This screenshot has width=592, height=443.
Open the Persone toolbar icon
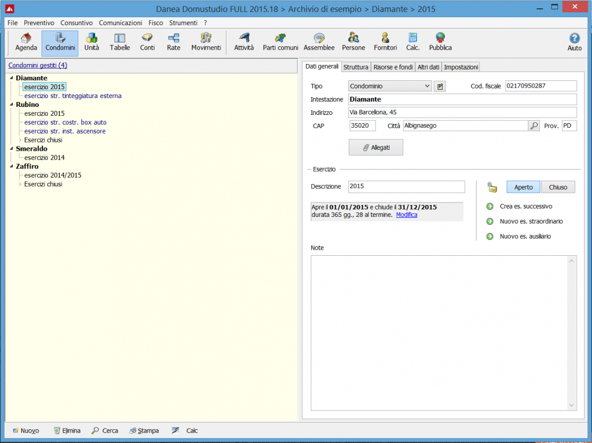coord(354,42)
